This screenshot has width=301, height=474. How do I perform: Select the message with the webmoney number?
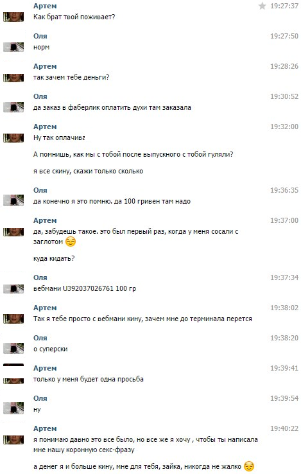(85, 288)
